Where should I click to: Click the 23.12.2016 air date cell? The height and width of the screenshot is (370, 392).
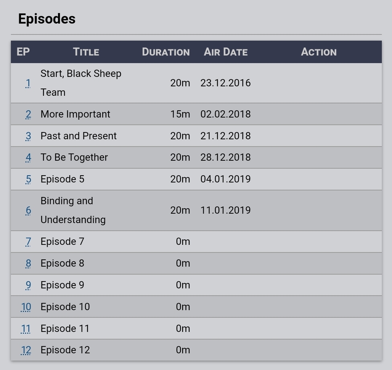[x=225, y=83]
